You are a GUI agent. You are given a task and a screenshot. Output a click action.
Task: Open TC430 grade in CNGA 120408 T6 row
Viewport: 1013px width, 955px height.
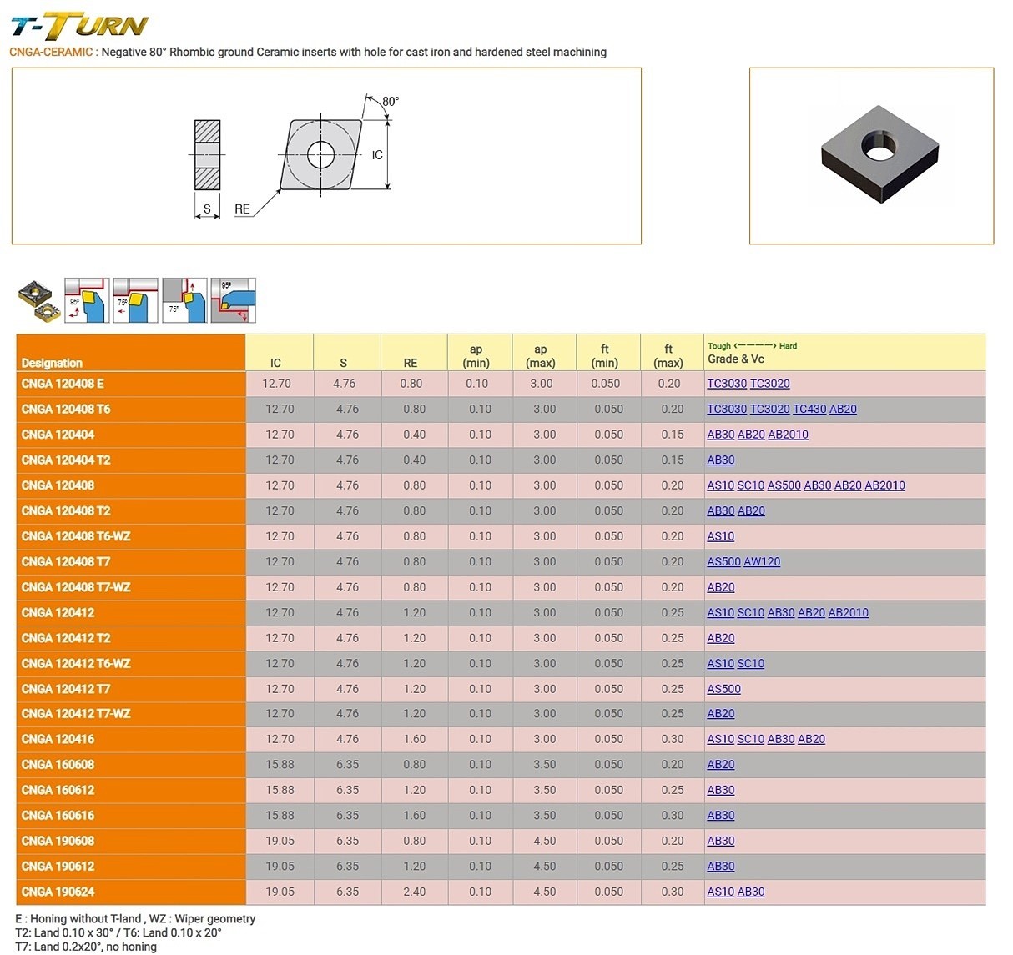pos(809,410)
